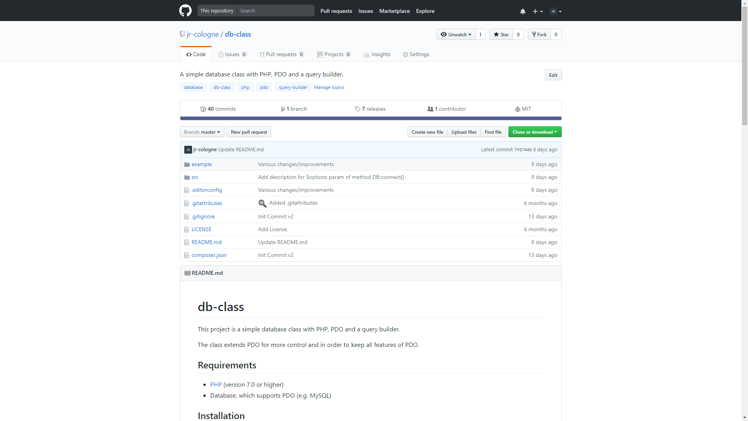Screen dimensions: 748x421
Task: Click the user avatar beside jr-cologne commit
Action: (x=188, y=150)
